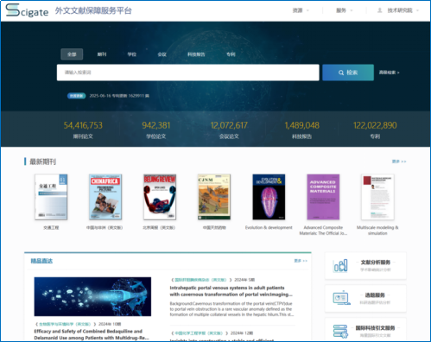Click the 精品直达 section heading

click(41, 261)
